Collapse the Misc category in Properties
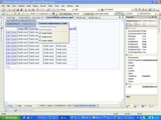 point(127,84)
